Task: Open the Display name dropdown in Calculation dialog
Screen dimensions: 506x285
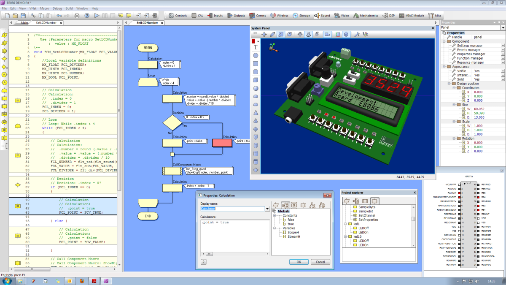Action: coord(267,209)
